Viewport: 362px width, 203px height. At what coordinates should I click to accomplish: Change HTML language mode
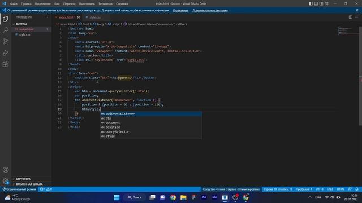[x=341, y=189]
